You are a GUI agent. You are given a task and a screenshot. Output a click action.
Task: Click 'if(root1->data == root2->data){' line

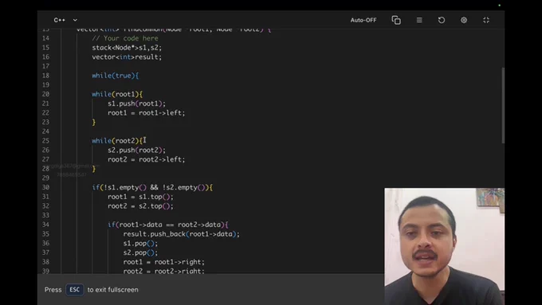pos(168,225)
